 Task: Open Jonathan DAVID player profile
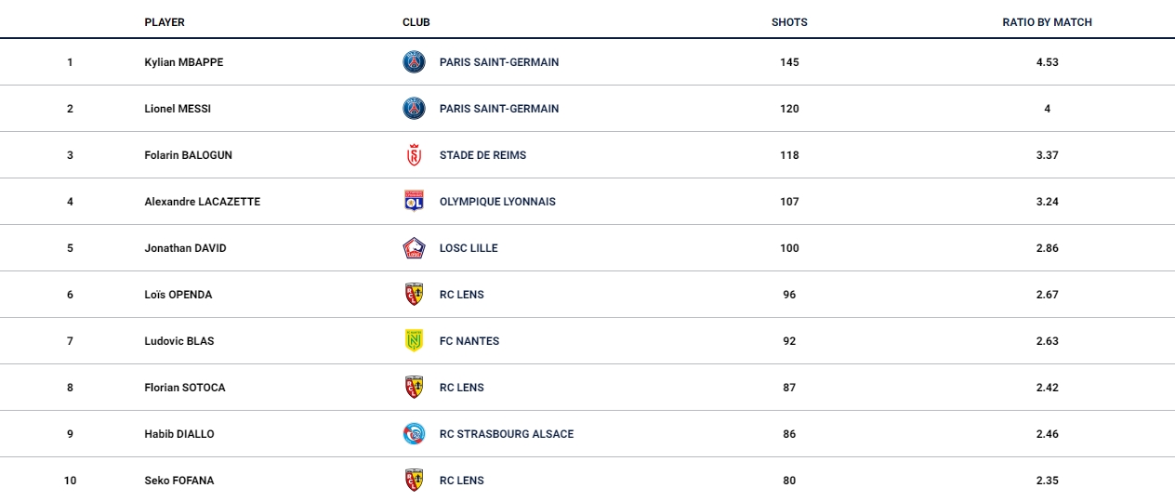pos(185,248)
